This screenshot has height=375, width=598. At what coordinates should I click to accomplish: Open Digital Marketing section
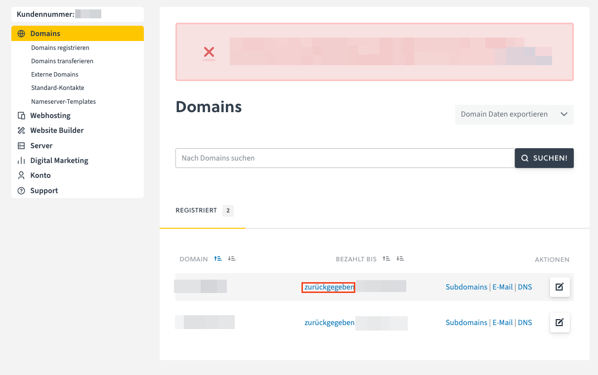(59, 161)
